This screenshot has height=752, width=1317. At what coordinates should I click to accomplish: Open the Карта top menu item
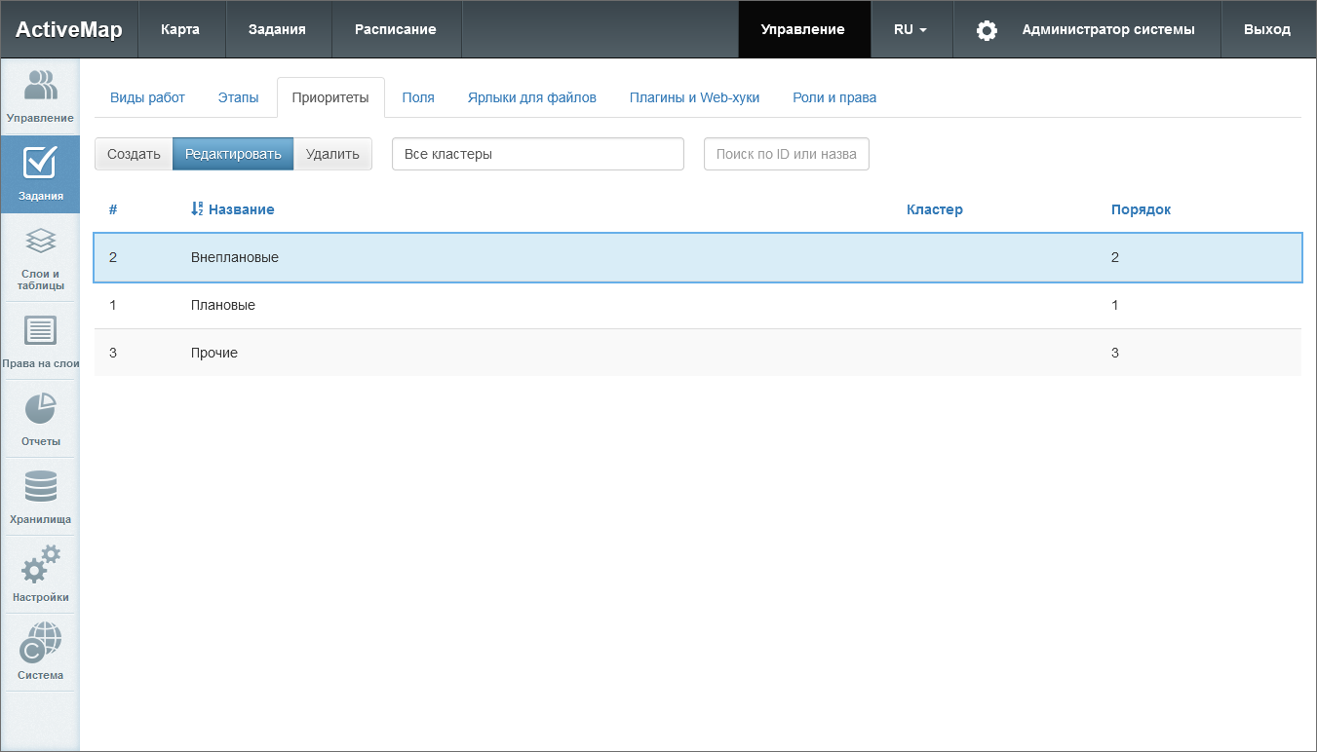point(180,30)
